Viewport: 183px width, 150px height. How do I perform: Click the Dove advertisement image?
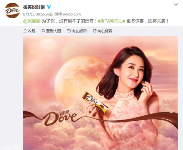100,93
